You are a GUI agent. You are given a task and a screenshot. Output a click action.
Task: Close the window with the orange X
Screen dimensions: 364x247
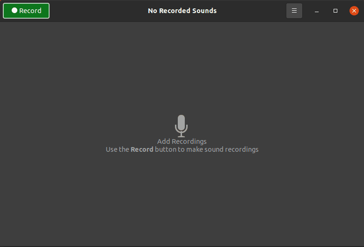(354, 11)
